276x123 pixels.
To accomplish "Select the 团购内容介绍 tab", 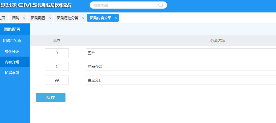I will pos(101,18).
